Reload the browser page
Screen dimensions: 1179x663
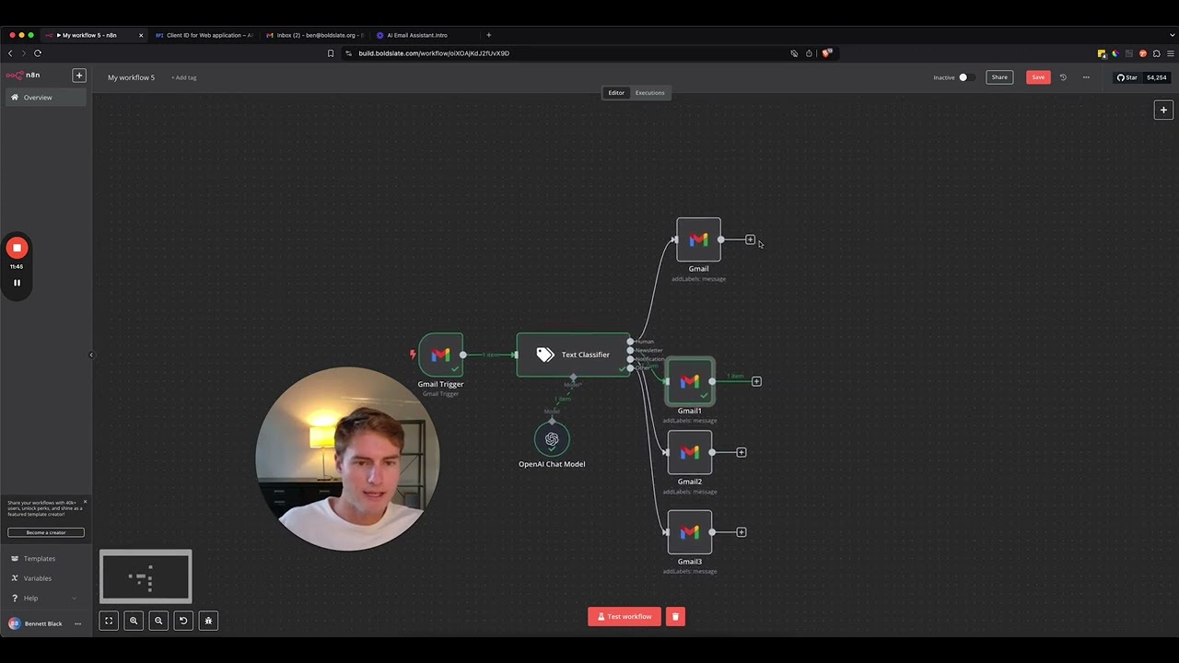[38, 53]
